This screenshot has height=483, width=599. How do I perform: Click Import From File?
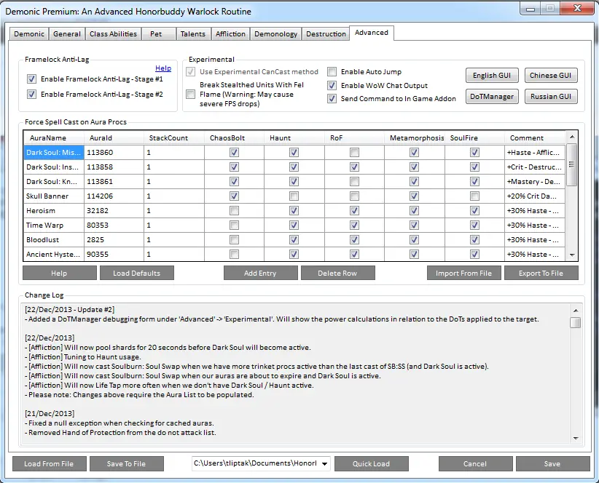pyautogui.click(x=463, y=273)
